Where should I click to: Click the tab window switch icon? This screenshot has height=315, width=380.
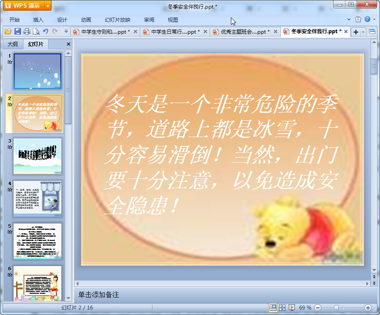point(372,32)
